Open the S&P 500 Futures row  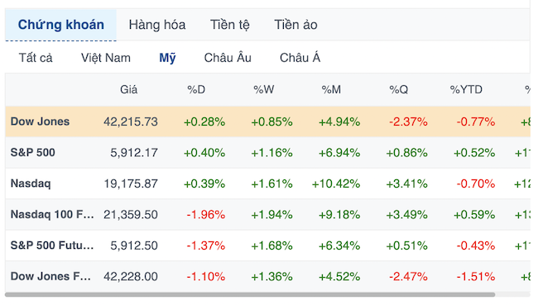[267, 245]
